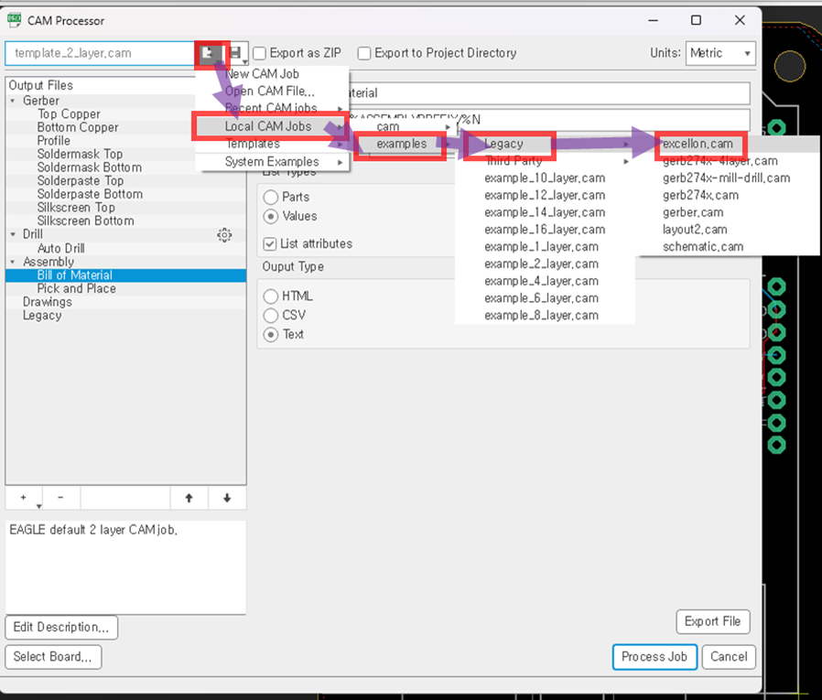This screenshot has width=822, height=700.
Task: Click the Process Job button
Action: tap(654, 656)
